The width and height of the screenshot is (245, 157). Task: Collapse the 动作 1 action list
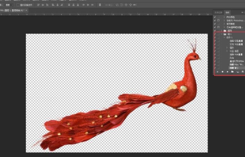(x=224, y=37)
